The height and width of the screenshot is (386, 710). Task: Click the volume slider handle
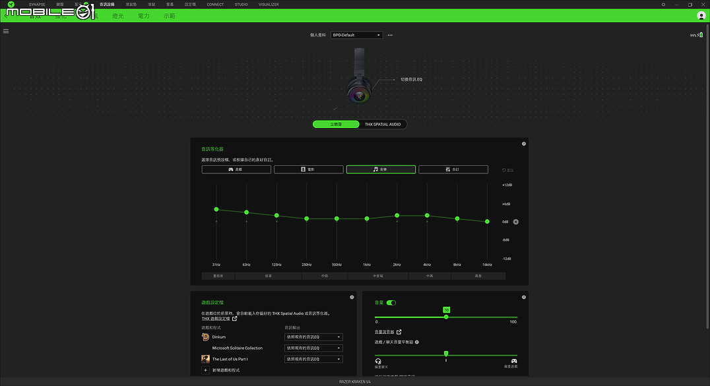point(446,317)
